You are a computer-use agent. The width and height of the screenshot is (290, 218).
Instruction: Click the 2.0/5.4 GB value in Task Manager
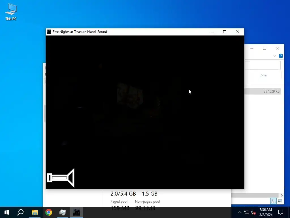point(123,194)
